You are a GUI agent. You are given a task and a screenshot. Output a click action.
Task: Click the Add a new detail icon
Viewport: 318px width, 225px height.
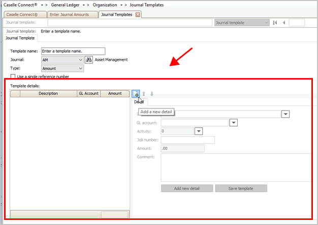point(136,94)
